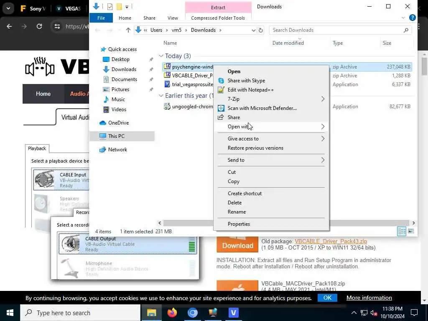Expand the Send to submenu
This screenshot has width=428, height=321.
pos(323,160)
